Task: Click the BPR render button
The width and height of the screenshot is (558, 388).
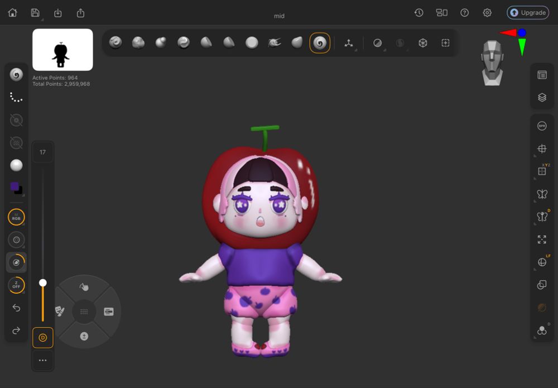Action: (x=542, y=126)
